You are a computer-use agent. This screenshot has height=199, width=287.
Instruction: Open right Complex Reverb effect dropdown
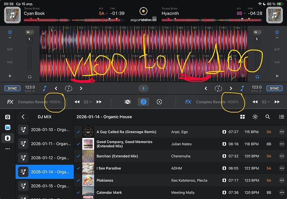point(213,102)
